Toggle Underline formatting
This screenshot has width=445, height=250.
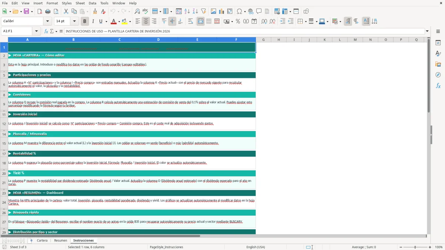[x=101, y=21]
